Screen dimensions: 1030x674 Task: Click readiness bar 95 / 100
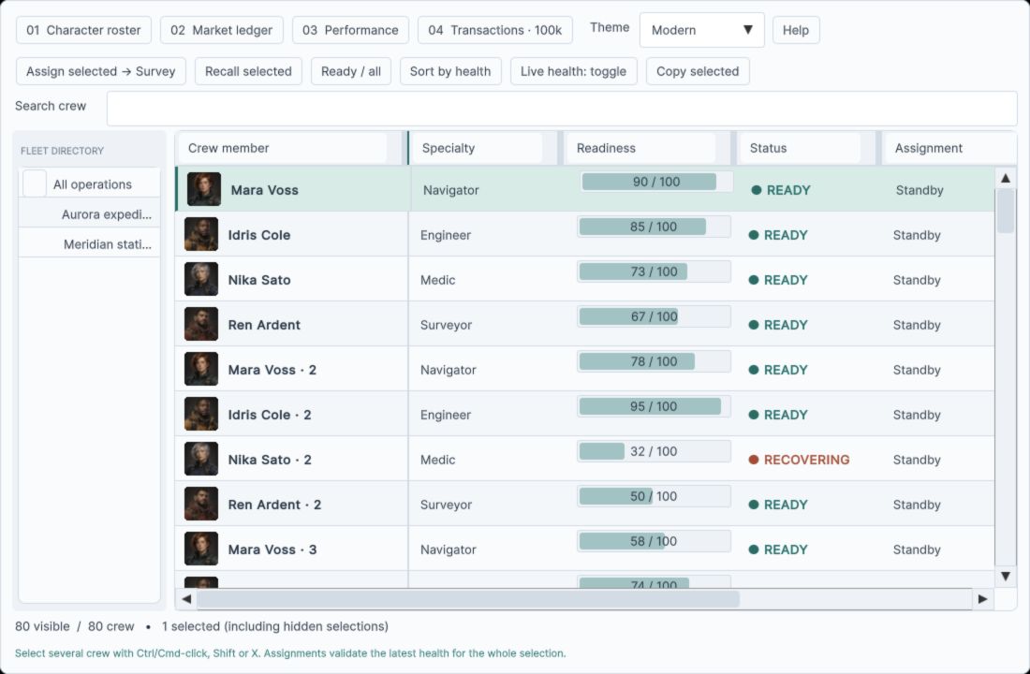click(x=654, y=406)
